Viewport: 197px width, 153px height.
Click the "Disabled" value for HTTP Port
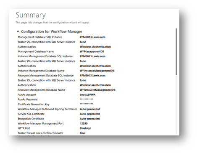coord(85,128)
